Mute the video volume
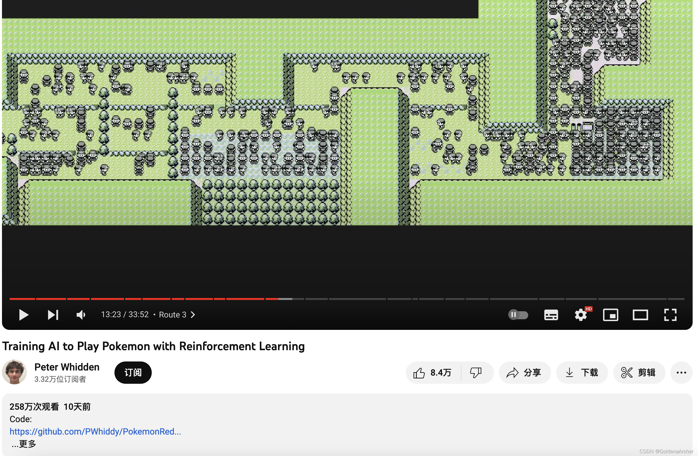The image size is (698, 456). 81,315
